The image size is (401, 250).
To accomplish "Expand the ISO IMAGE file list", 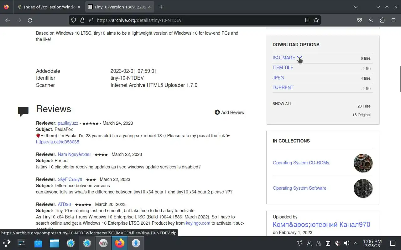I will coord(299,58).
